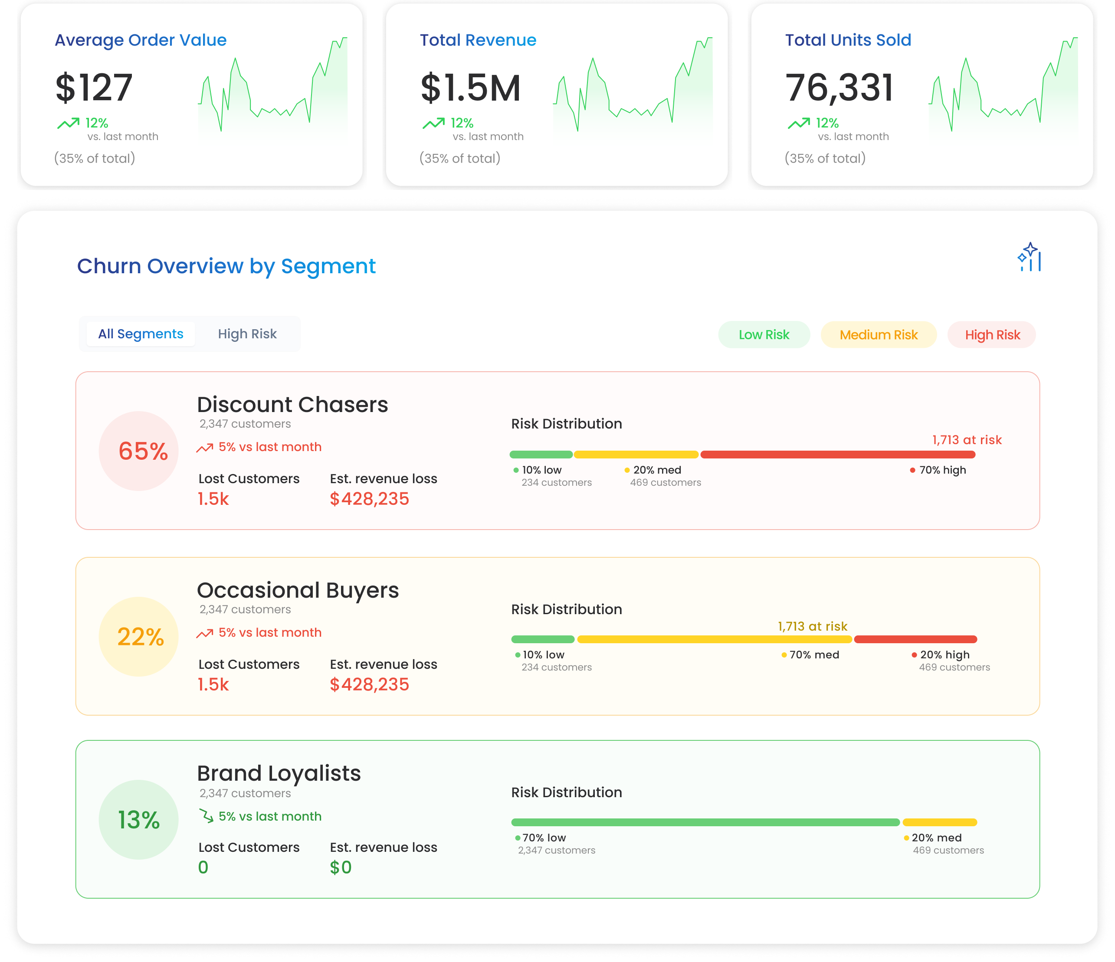This screenshot has width=1115, height=962.
Task: Click the '20% med' legend in Brand Loyalists
Action: click(932, 838)
